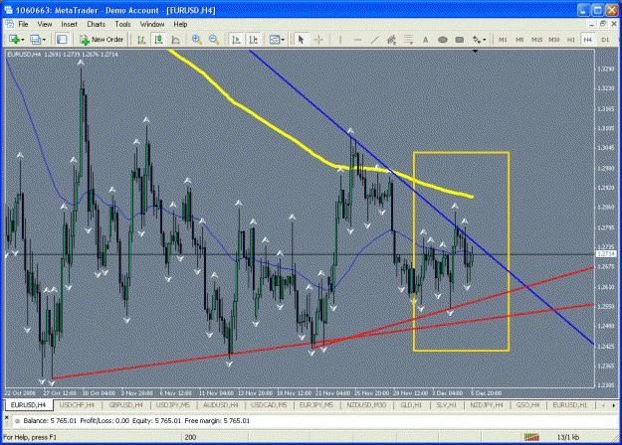The height and width of the screenshot is (445, 622).
Task: Click the Arrows objects toolbar icon
Action: point(477,39)
